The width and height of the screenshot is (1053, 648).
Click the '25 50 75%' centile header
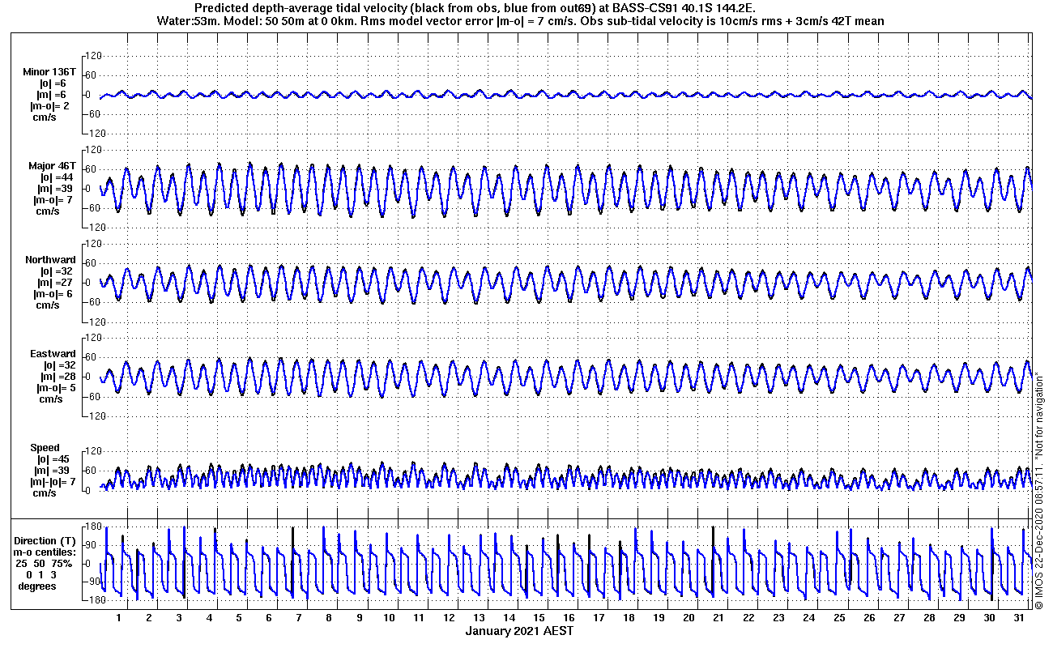[45, 563]
